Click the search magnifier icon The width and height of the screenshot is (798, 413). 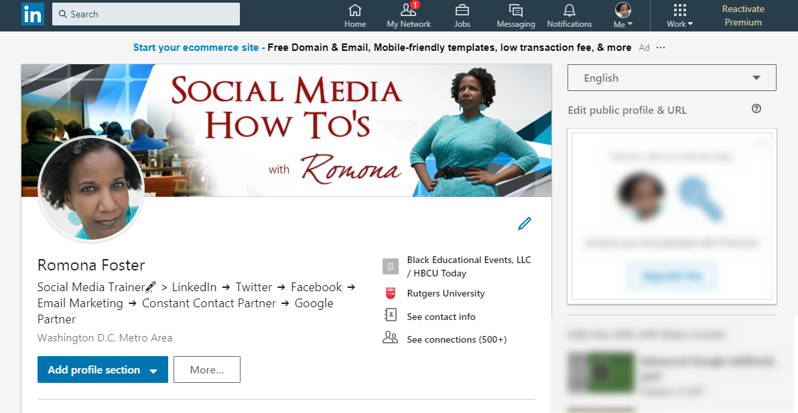point(63,14)
